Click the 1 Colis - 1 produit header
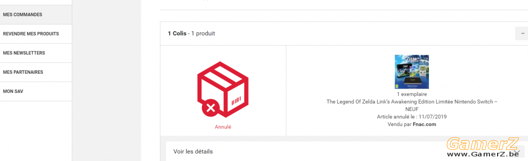The width and height of the screenshot is (528, 161). tap(191, 33)
